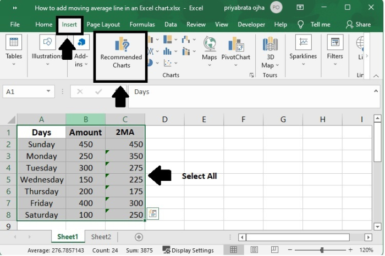Click the Select All corner triangle
This screenshot has width=385, height=256.
click(12, 120)
